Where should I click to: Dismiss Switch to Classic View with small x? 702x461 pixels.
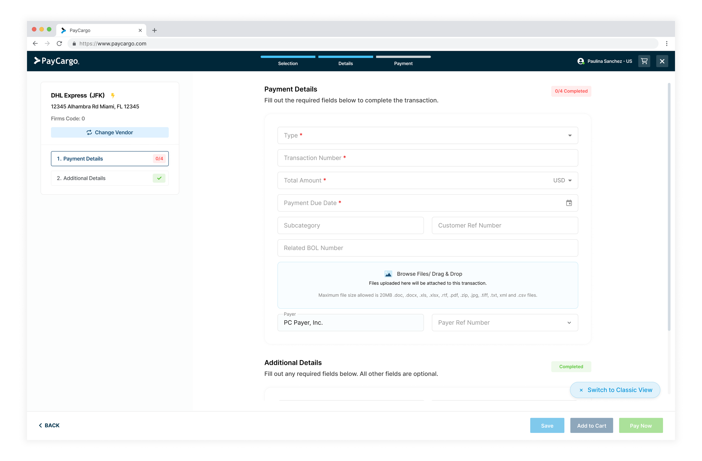coord(581,390)
